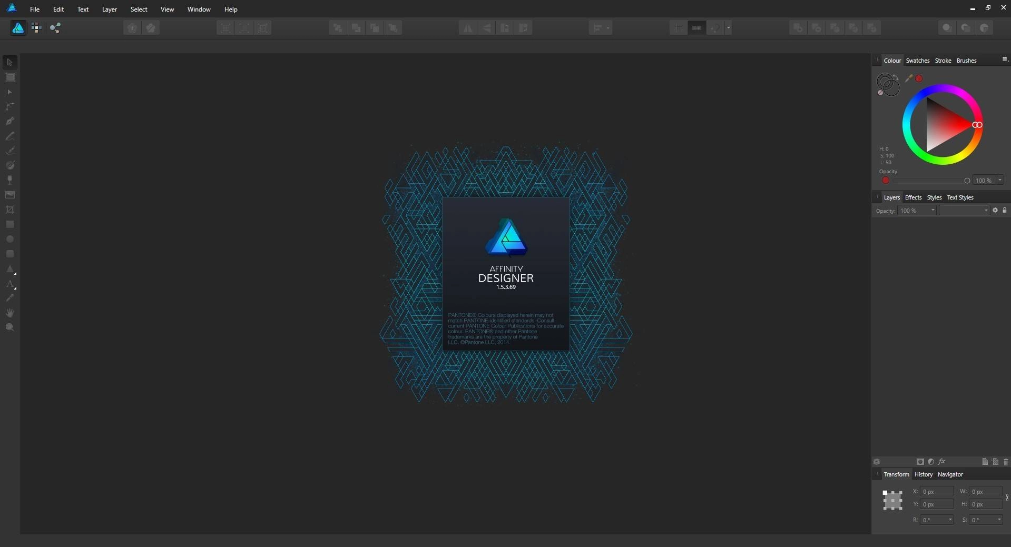1011x547 pixels.
Task: Select the Corner tool
Action: click(x=9, y=106)
